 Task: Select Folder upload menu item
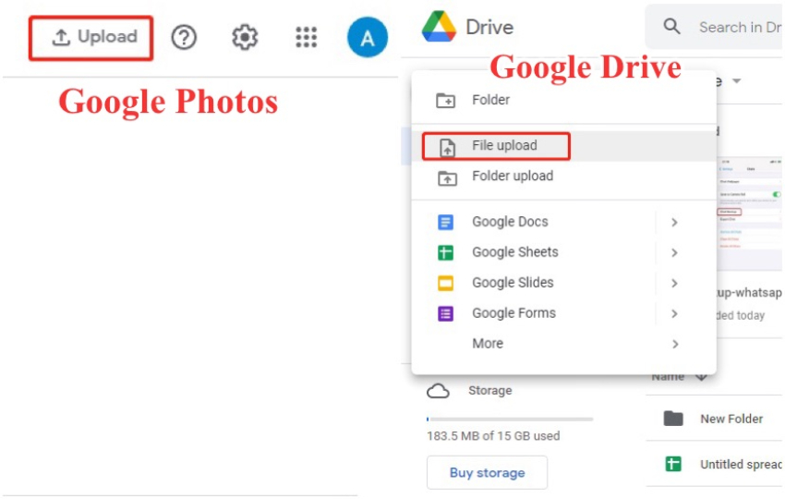pos(563,176)
